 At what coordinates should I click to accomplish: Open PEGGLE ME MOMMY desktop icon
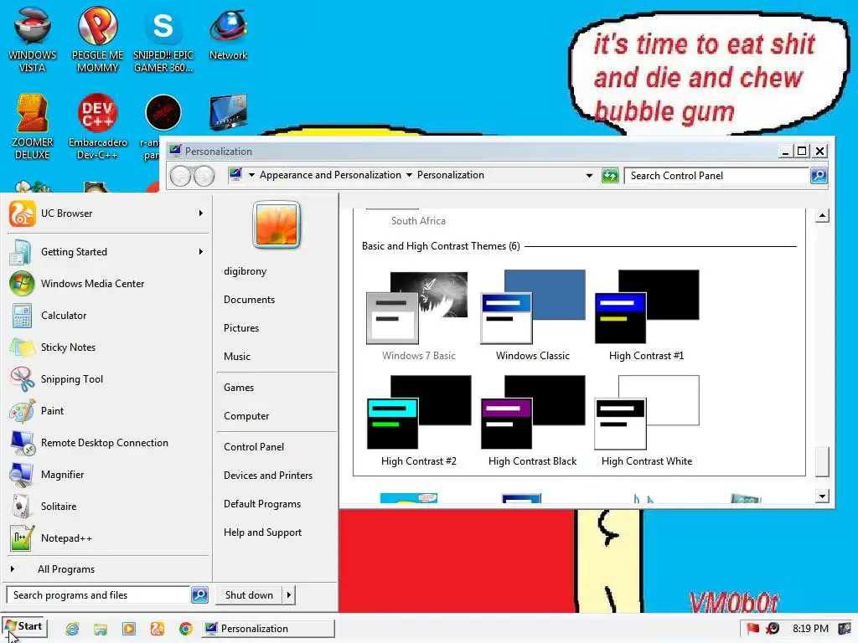coord(97,39)
